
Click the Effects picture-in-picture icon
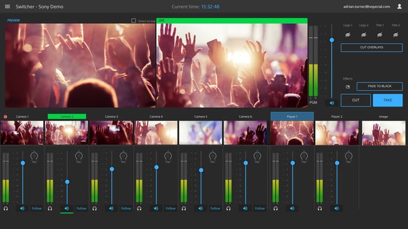click(348, 87)
